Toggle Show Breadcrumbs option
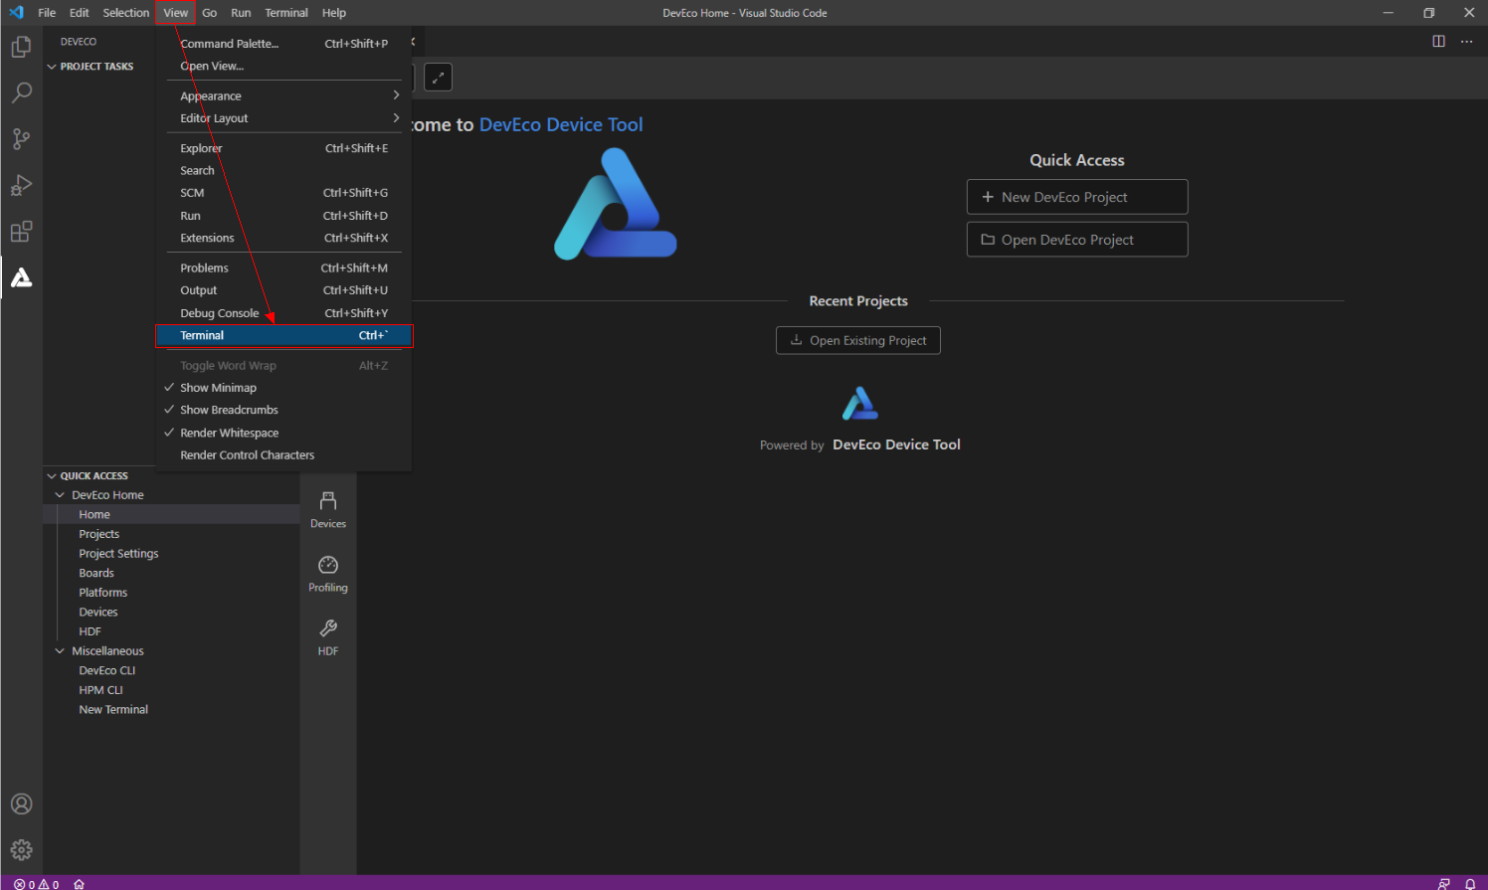Viewport: 1488px width, 890px height. tap(283, 410)
